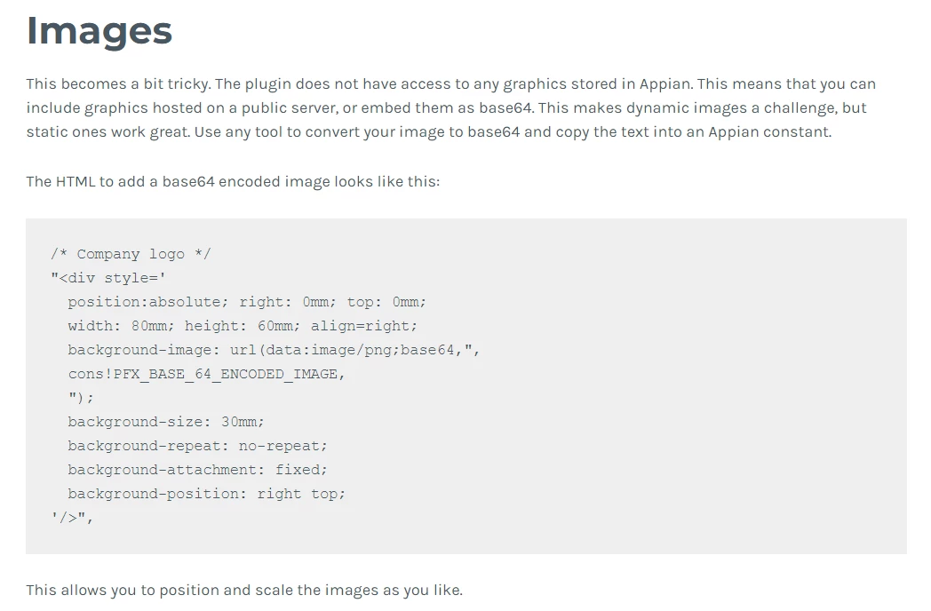Click the text 'This allows you to position'
Viewport: 931px width, 611px height.
coord(244,591)
